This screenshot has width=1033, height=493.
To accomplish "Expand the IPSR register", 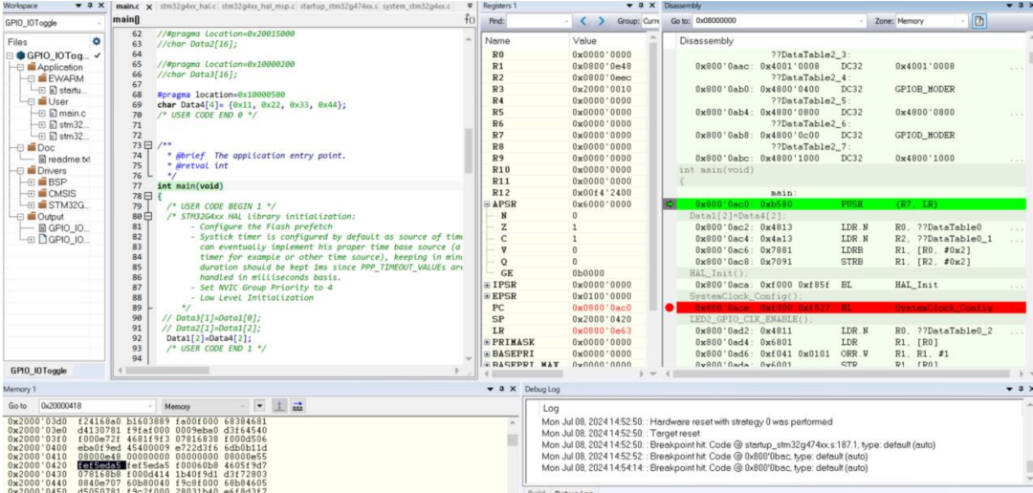I will (x=488, y=285).
